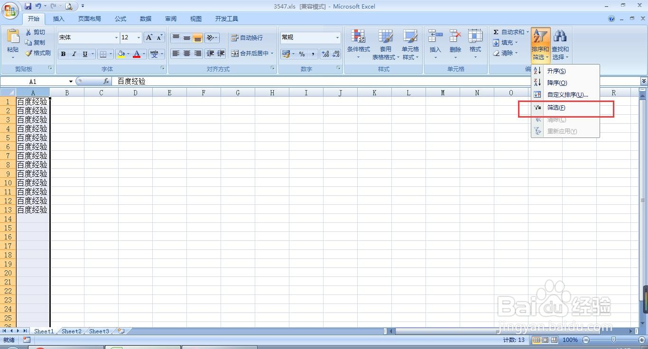Switch to the 页面布局 tab
The image size is (648, 349).
90,19
